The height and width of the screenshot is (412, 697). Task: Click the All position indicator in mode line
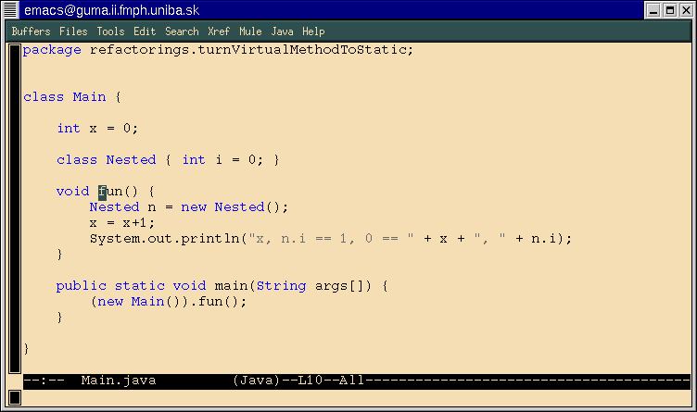click(351, 381)
